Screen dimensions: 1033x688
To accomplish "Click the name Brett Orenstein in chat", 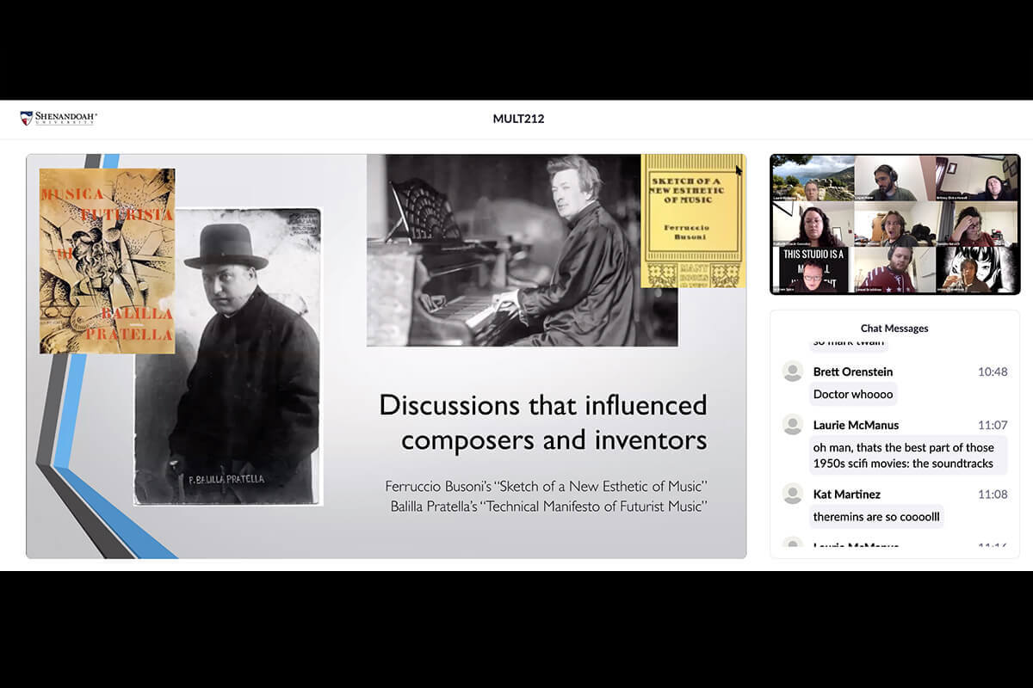I will pyautogui.click(x=853, y=372).
